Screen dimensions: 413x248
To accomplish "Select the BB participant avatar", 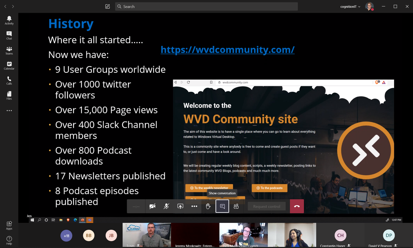I will click(88, 236).
